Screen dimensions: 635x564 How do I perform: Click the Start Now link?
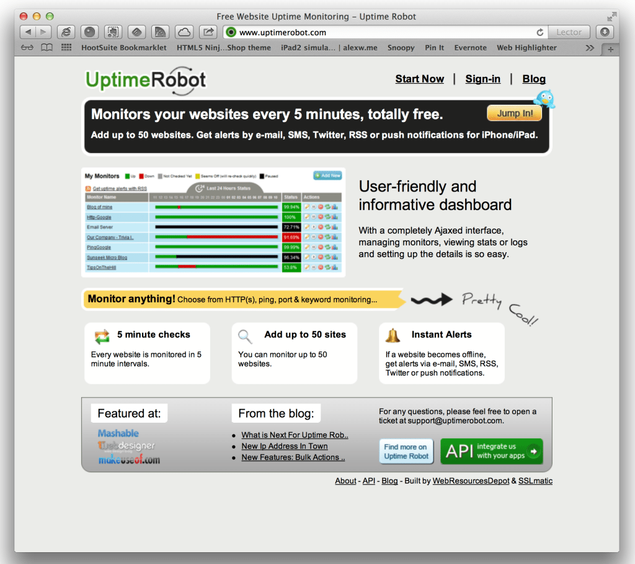[x=420, y=79]
